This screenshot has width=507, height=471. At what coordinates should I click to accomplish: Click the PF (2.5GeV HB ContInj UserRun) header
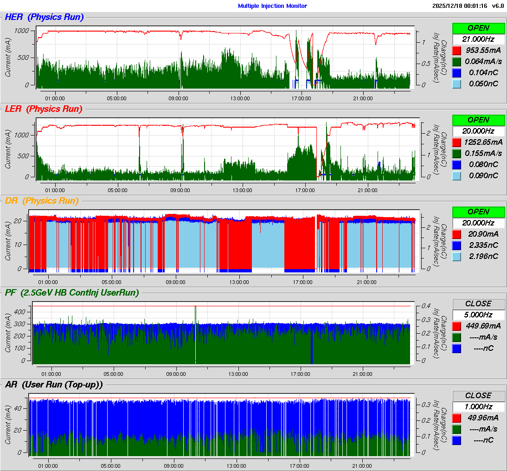(72, 293)
